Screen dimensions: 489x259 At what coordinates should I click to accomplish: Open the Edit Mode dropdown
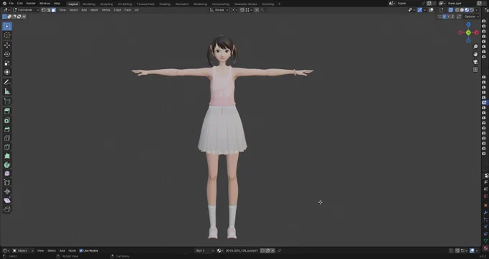pos(26,10)
